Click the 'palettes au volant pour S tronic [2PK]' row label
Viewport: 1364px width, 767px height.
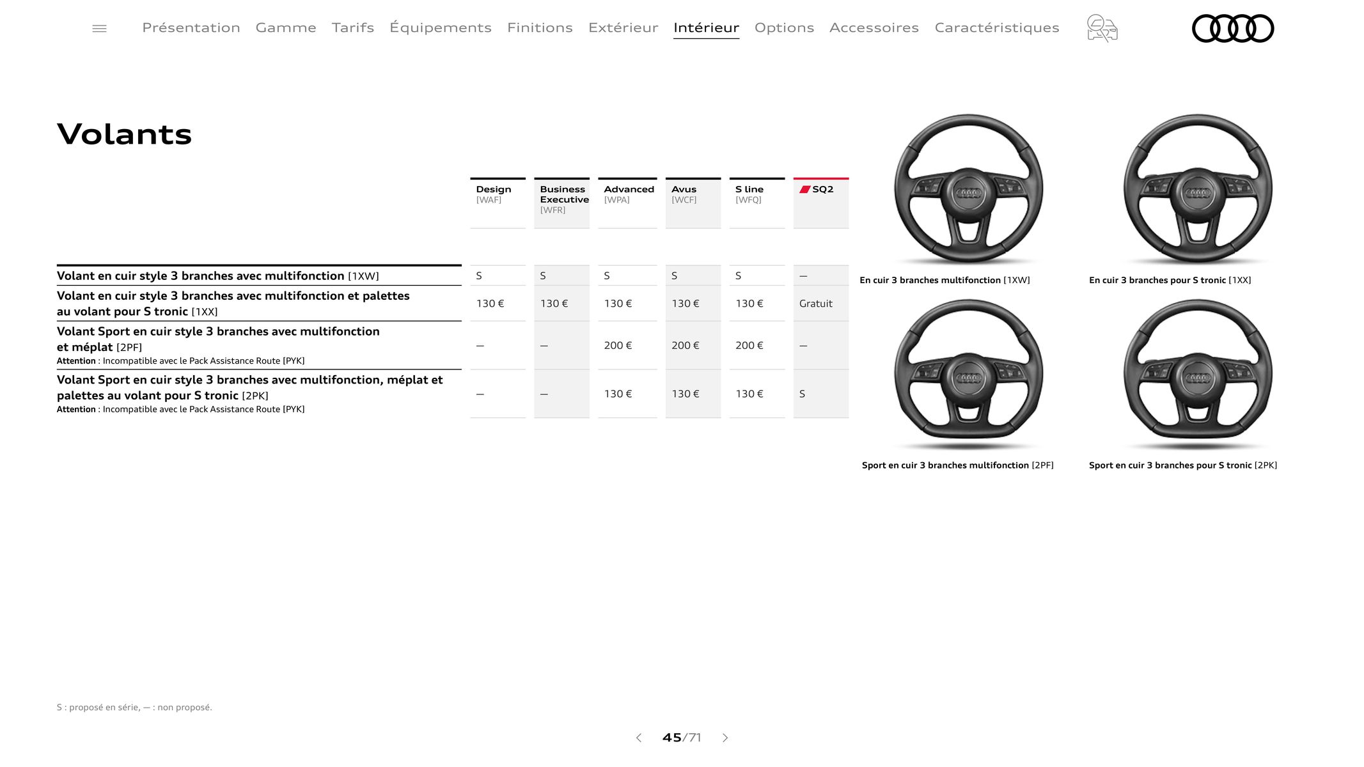tap(249, 387)
